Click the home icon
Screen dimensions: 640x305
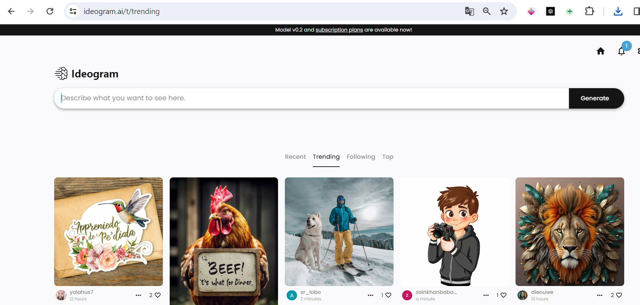pyautogui.click(x=601, y=51)
